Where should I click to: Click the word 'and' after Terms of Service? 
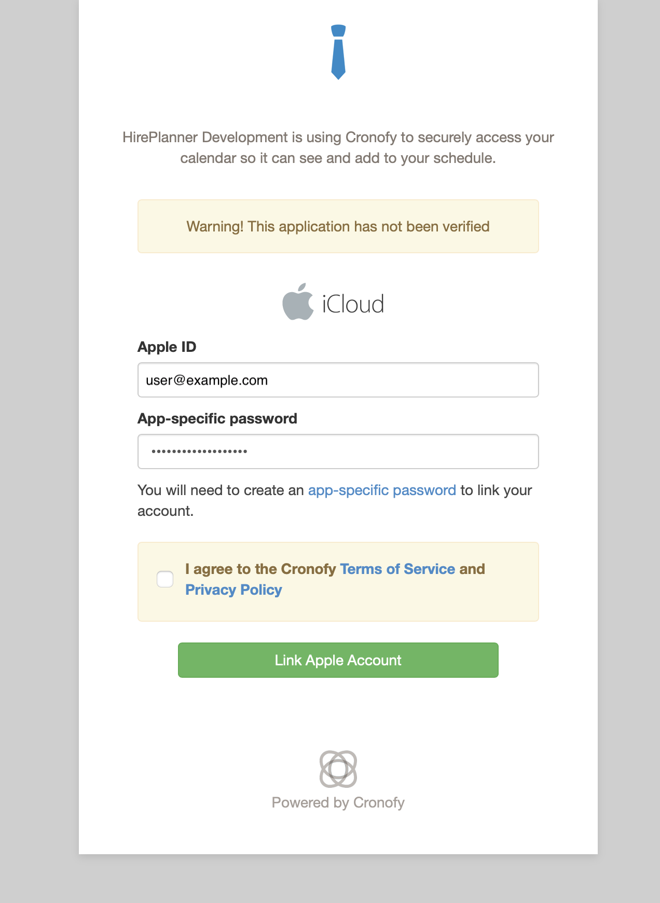(x=472, y=569)
